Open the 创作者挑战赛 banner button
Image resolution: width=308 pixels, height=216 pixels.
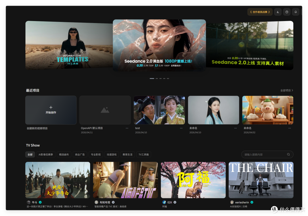pos(260,12)
